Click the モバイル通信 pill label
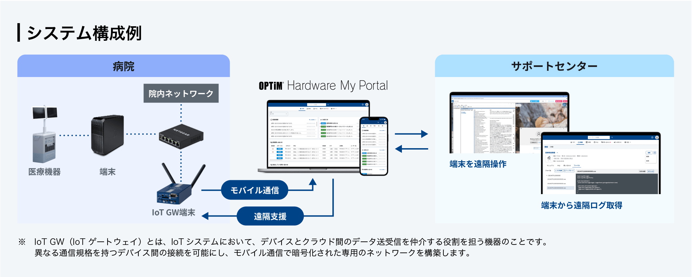Screen dimensions: 692x277 point(255,190)
